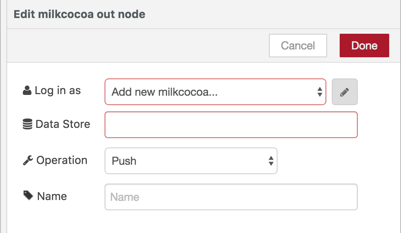This screenshot has width=401, height=233.
Task: Focus the Data Store text field
Action: click(231, 125)
